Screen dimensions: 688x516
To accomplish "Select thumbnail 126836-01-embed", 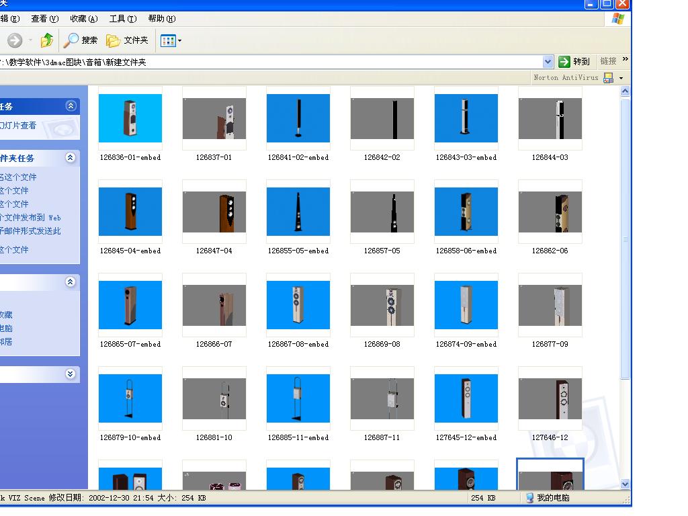I will (x=130, y=118).
